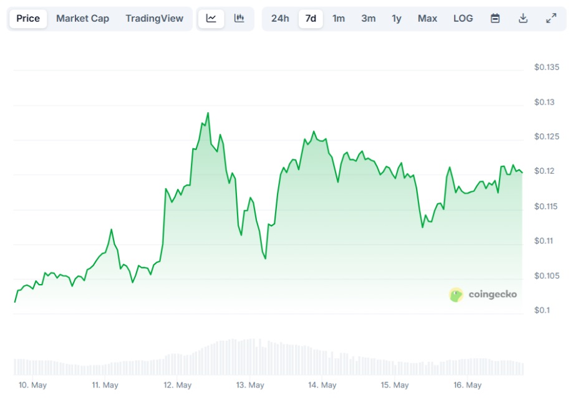Toggle LOG scale on chart

tap(463, 19)
